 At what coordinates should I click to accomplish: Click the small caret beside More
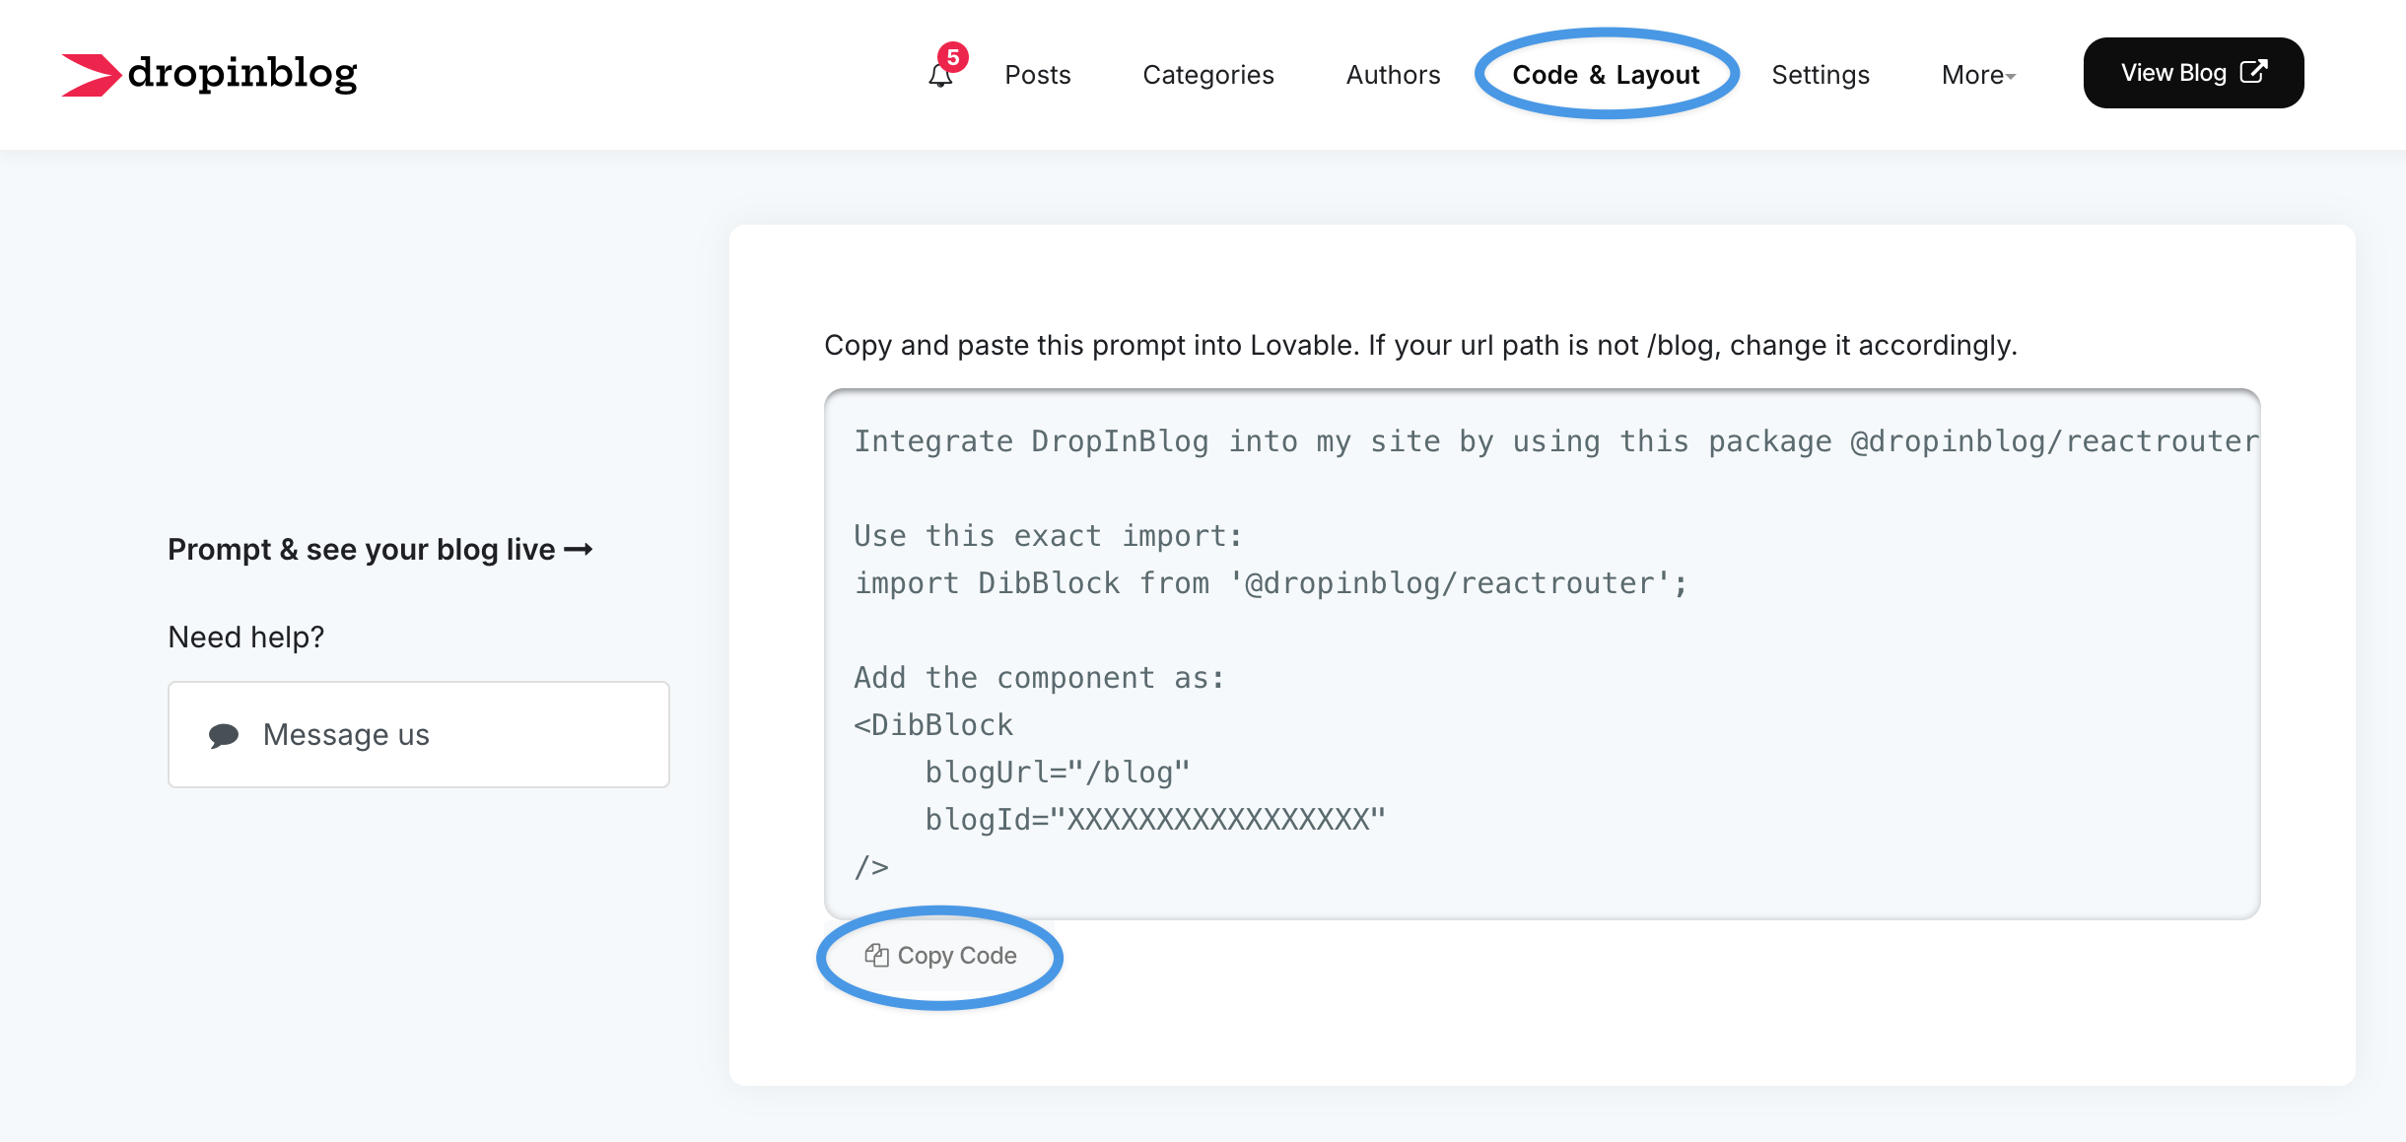coord(2012,77)
